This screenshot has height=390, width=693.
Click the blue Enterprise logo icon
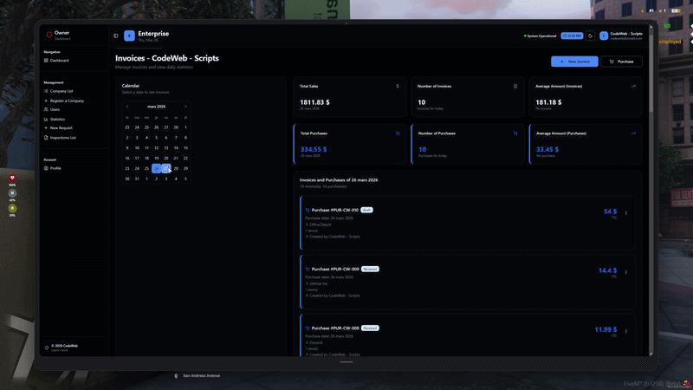(129, 36)
